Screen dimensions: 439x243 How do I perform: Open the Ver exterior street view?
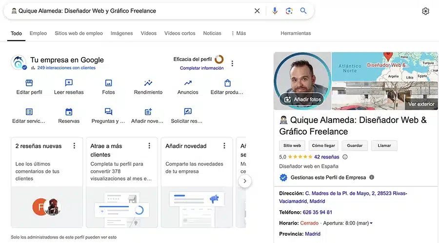click(421, 104)
